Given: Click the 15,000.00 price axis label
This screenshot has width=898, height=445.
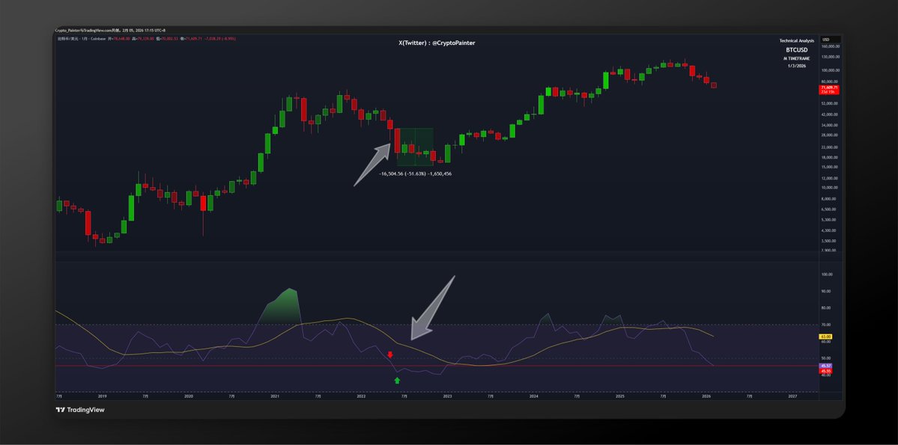Looking at the screenshot, I should pyautogui.click(x=831, y=167).
